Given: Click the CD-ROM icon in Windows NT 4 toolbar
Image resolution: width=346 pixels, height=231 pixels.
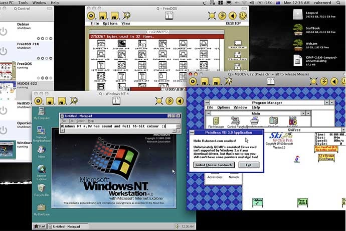Looking at the screenshot, I should coord(38,101).
